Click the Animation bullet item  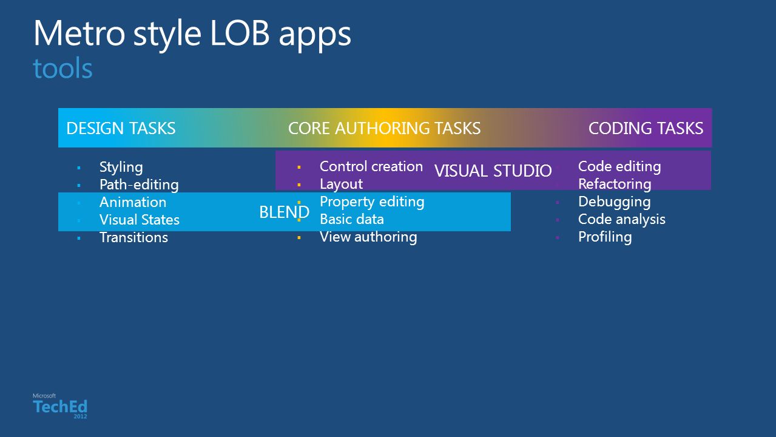(x=133, y=202)
